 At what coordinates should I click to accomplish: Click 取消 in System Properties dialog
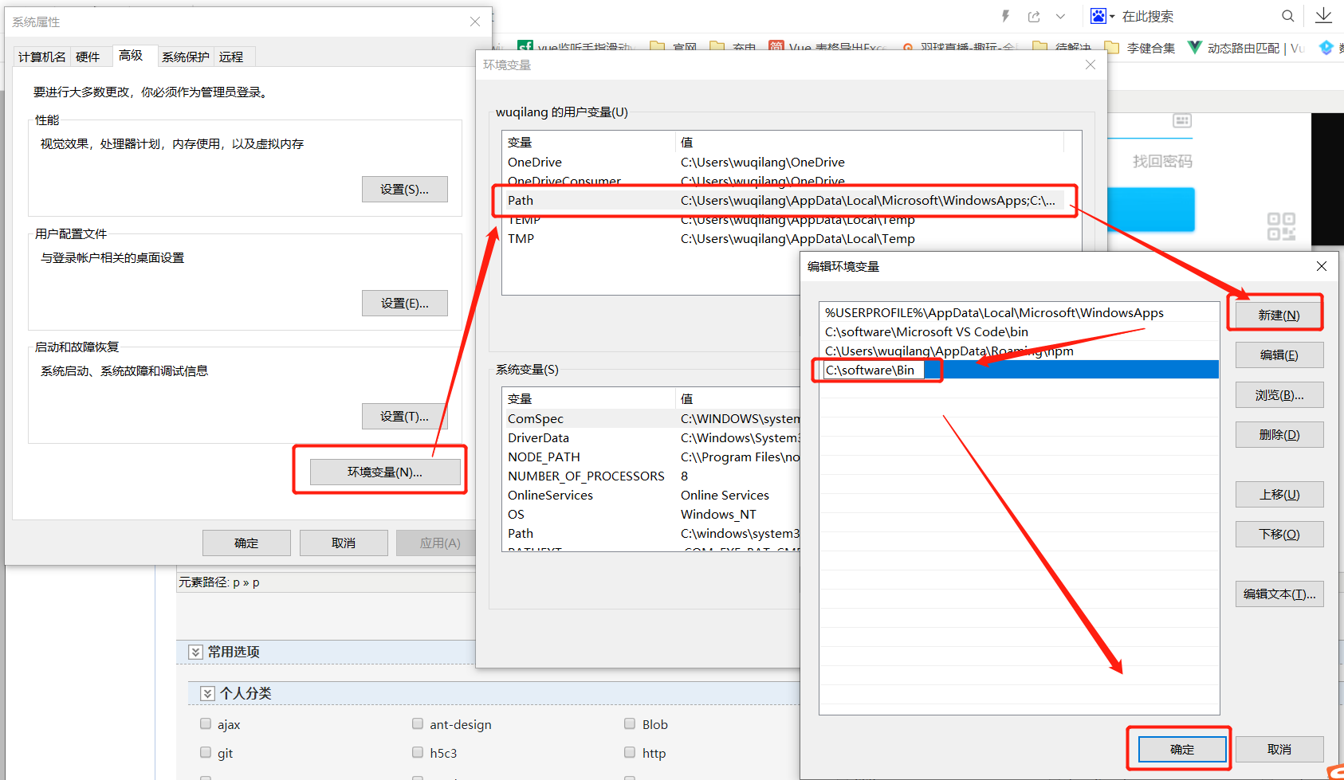point(344,543)
